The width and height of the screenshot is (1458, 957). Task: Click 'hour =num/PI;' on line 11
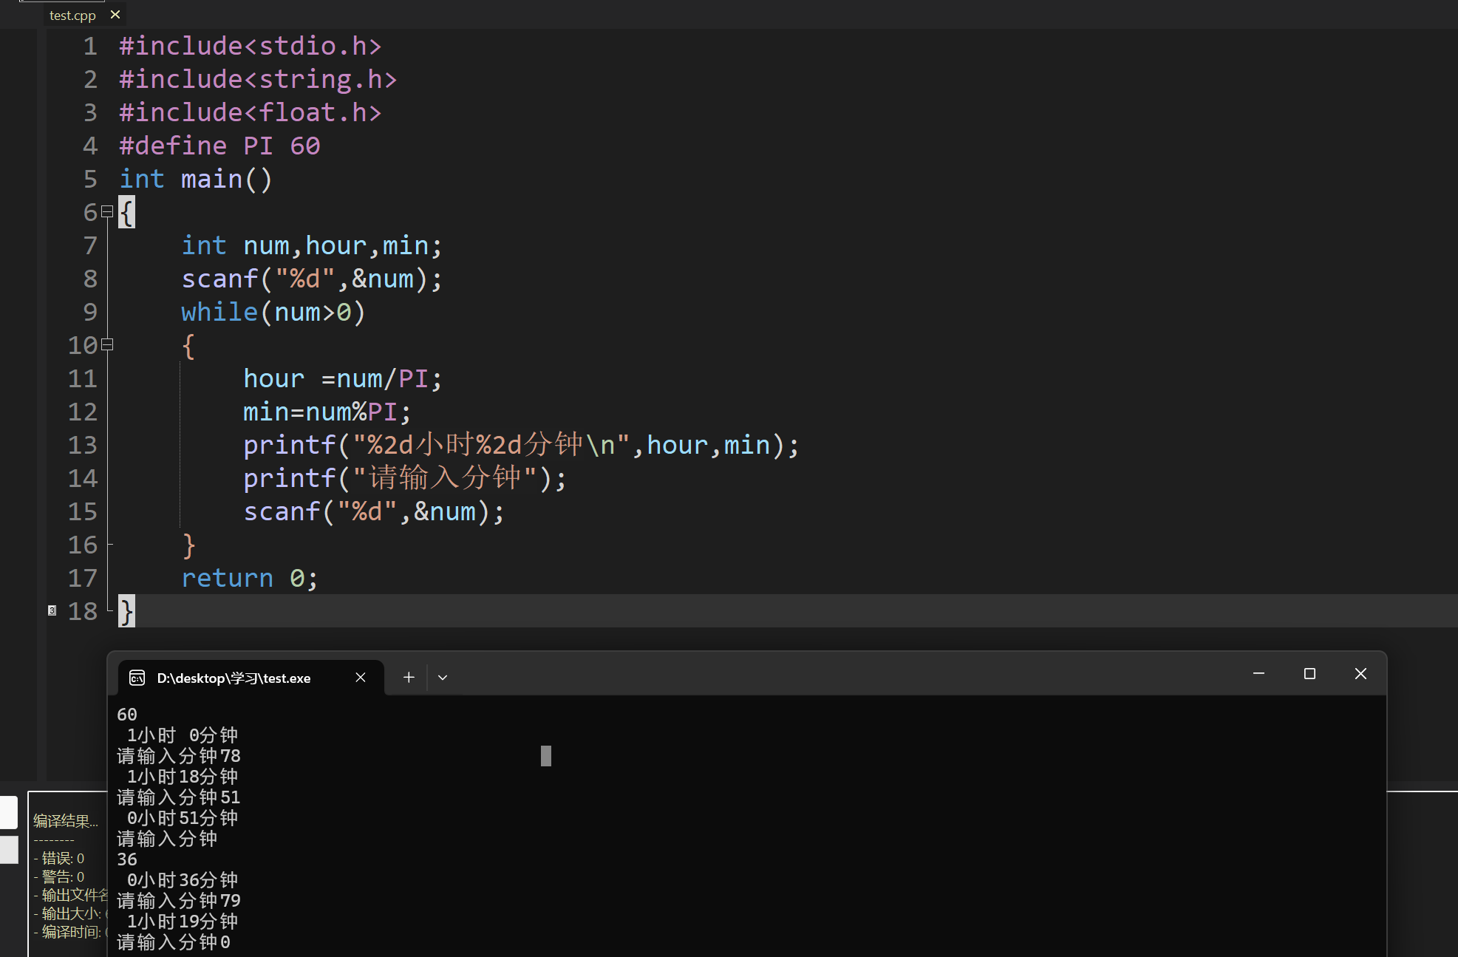pos(343,378)
